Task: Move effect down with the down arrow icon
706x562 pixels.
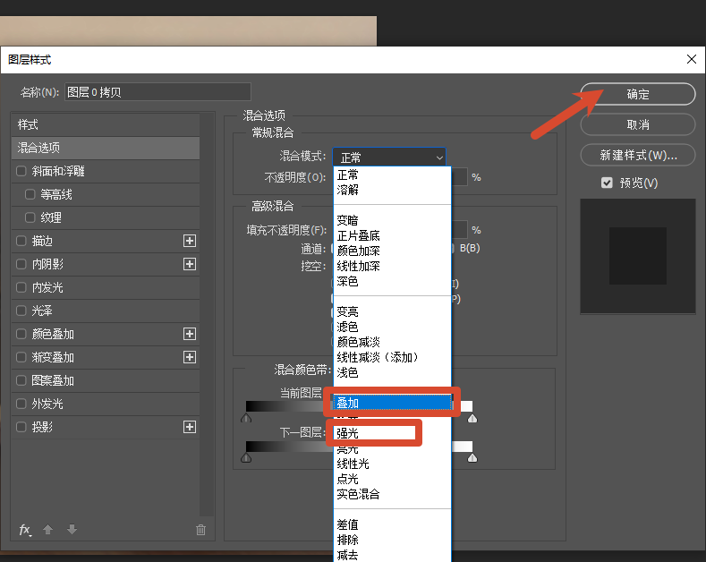Action: click(x=72, y=530)
